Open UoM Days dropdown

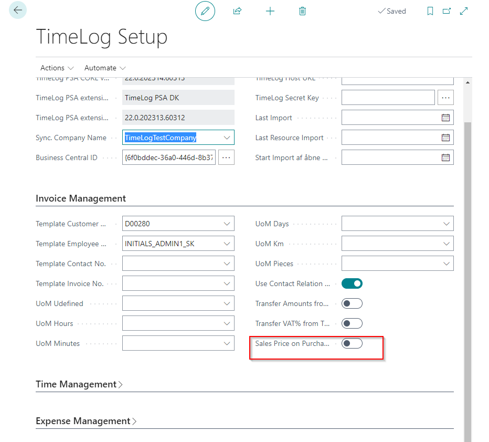click(x=447, y=224)
